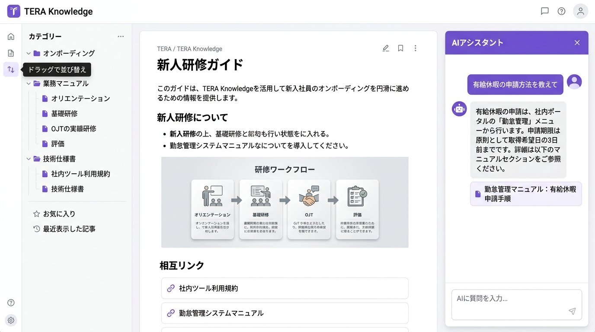This screenshot has height=332, width=595.
Task: Open the feedback chat bubble icon top right
Action: [x=544, y=11]
